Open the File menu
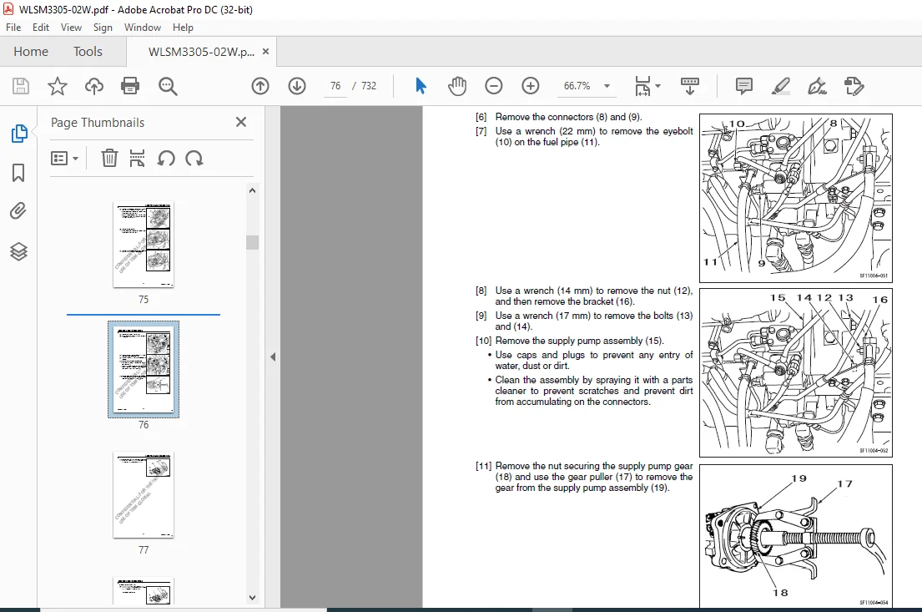This screenshot has width=922, height=612. click(13, 28)
